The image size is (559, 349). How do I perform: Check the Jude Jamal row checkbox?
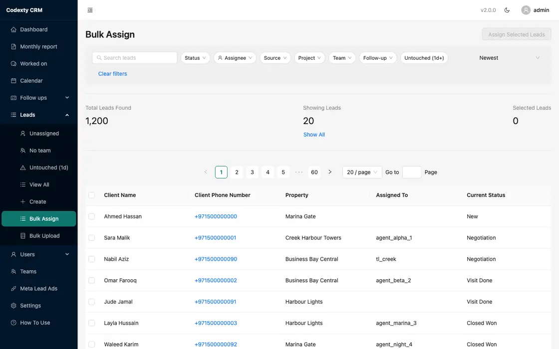(x=92, y=302)
